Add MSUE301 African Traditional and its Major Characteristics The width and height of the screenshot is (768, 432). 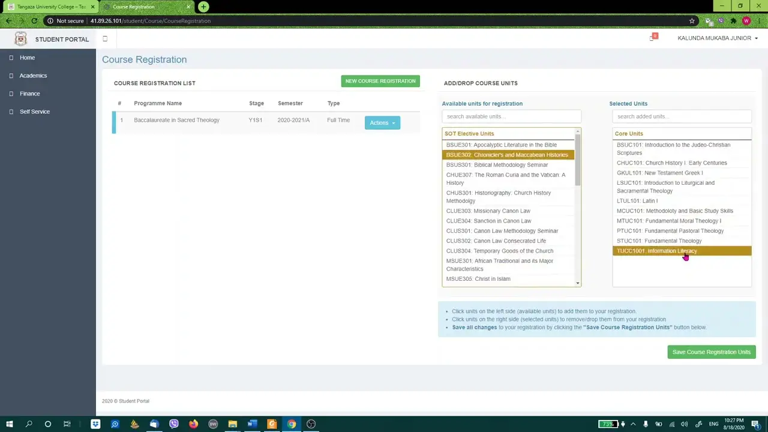[508, 265]
